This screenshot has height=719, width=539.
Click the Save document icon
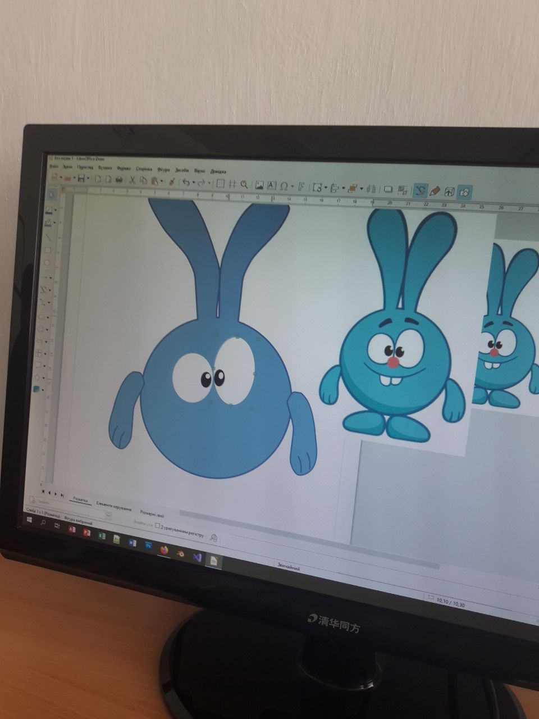[81, 179]
